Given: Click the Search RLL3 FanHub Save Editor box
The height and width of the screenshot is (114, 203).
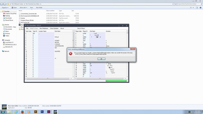Looking at the screenshot, I should pyautogui.click(x=190, y=4).
